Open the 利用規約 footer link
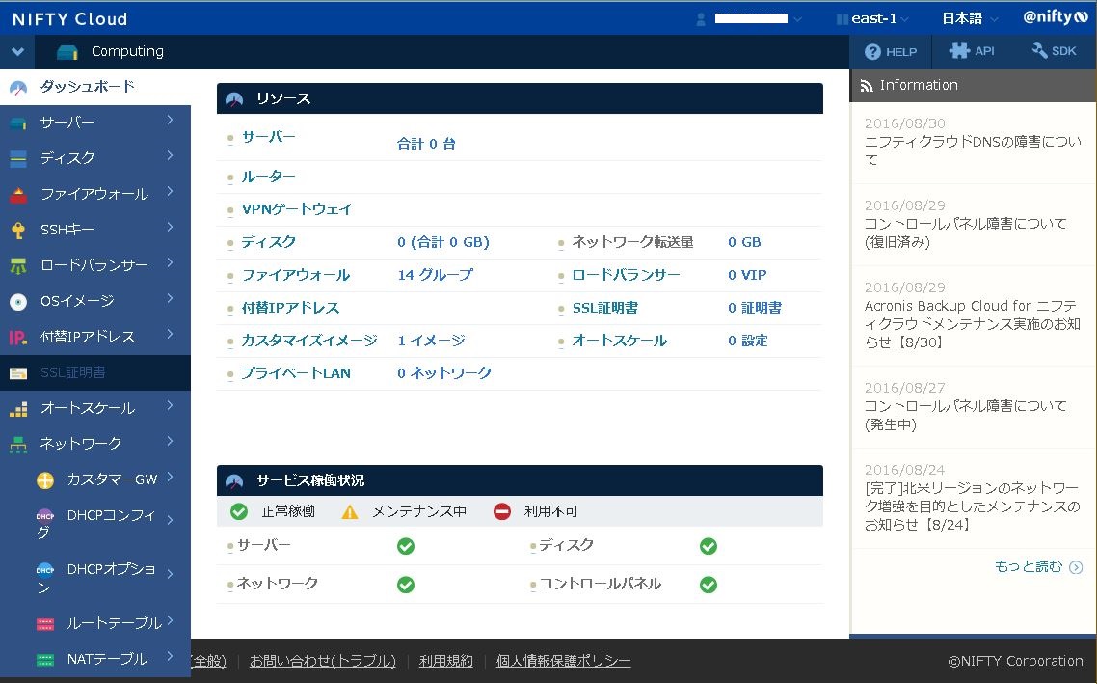The width and height of the screenshot is (1097, 684). (x=445, y=662)
